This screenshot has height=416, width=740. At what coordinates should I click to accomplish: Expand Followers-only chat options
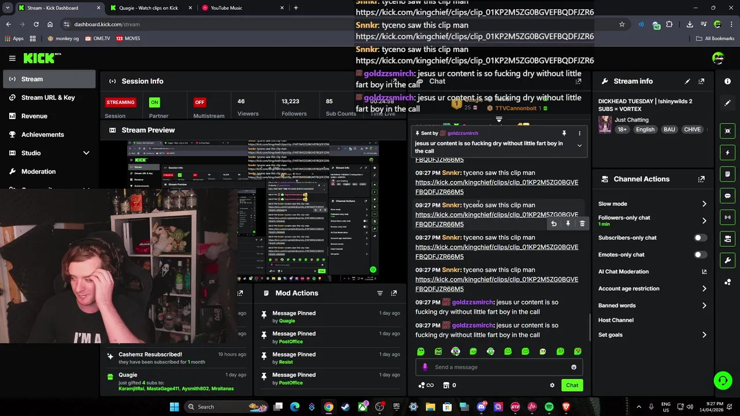tap(704, 221)
